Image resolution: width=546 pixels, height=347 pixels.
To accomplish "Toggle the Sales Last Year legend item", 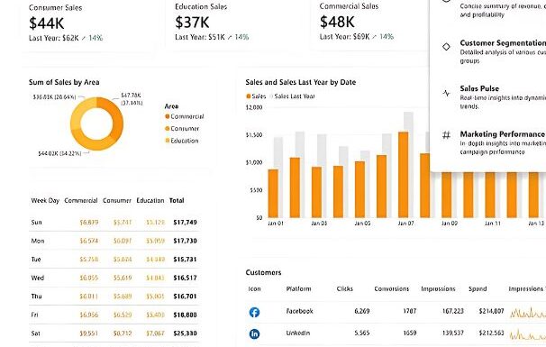I will tap(293, 96).
